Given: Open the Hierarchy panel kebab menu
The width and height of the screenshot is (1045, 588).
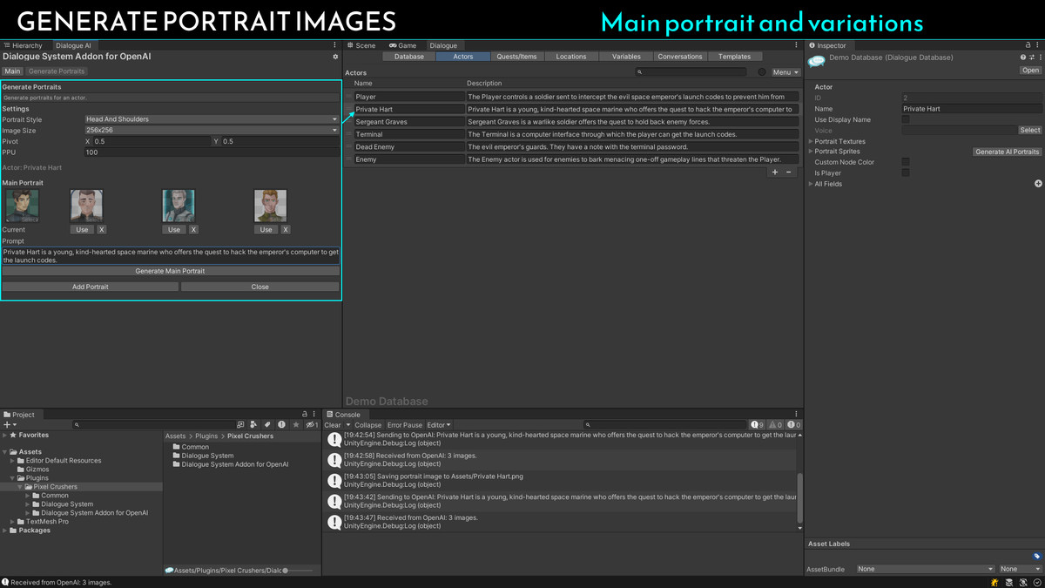Looking at the screenshot, I should (x=334, y=45).
